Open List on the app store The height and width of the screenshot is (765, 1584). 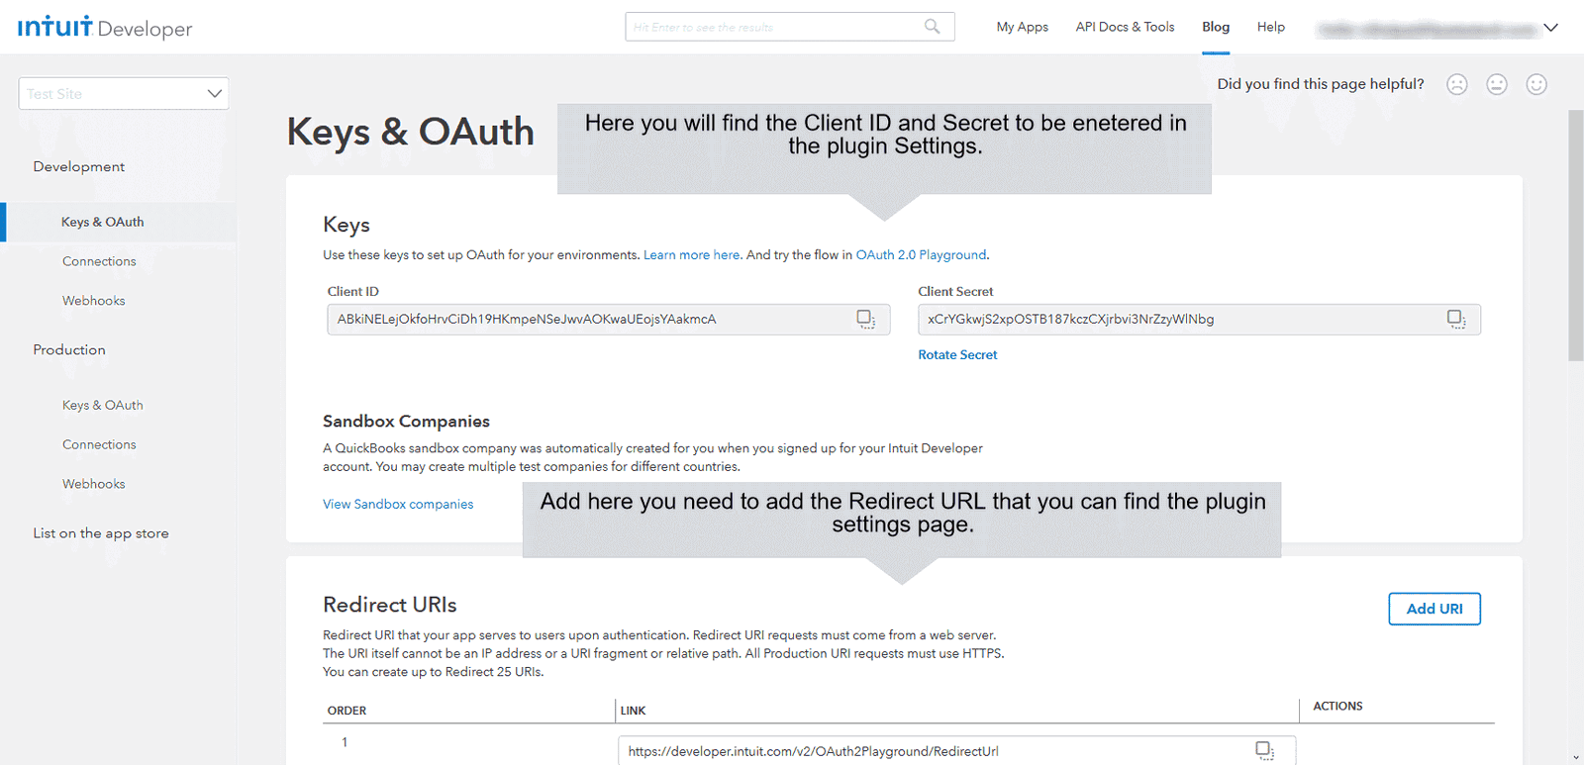pyautogui.click(x=101, y=533)
